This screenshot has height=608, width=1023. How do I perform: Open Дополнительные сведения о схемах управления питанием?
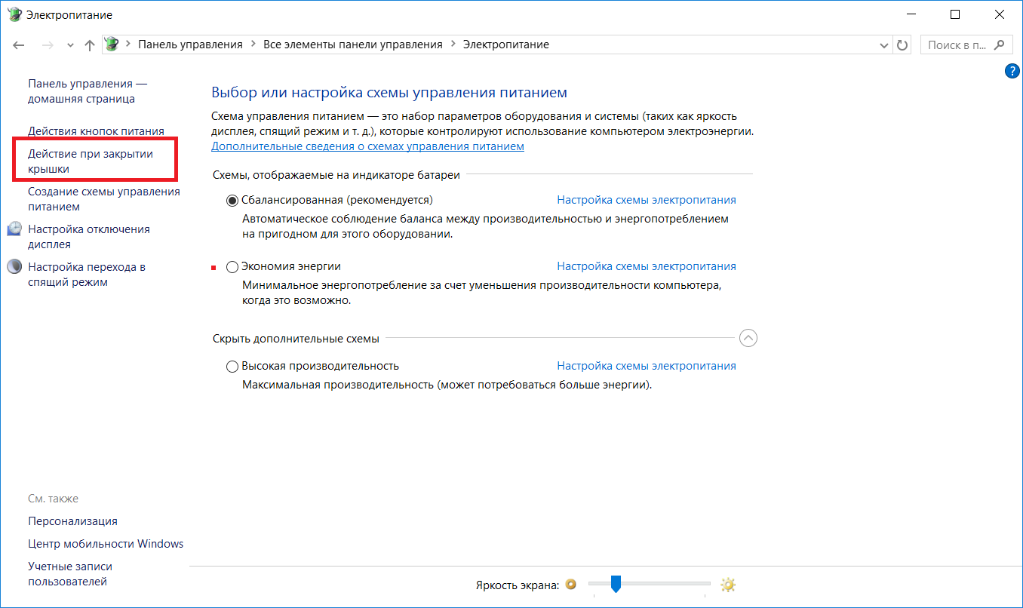[367, 146]
